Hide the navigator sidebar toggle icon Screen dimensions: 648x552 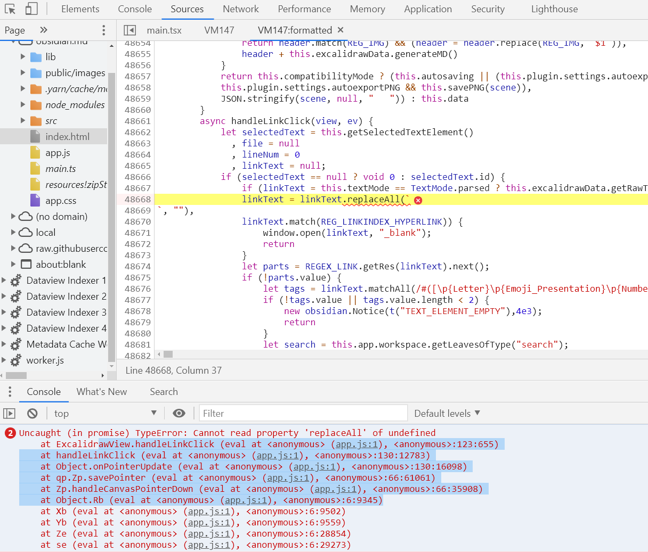point(129,30)
